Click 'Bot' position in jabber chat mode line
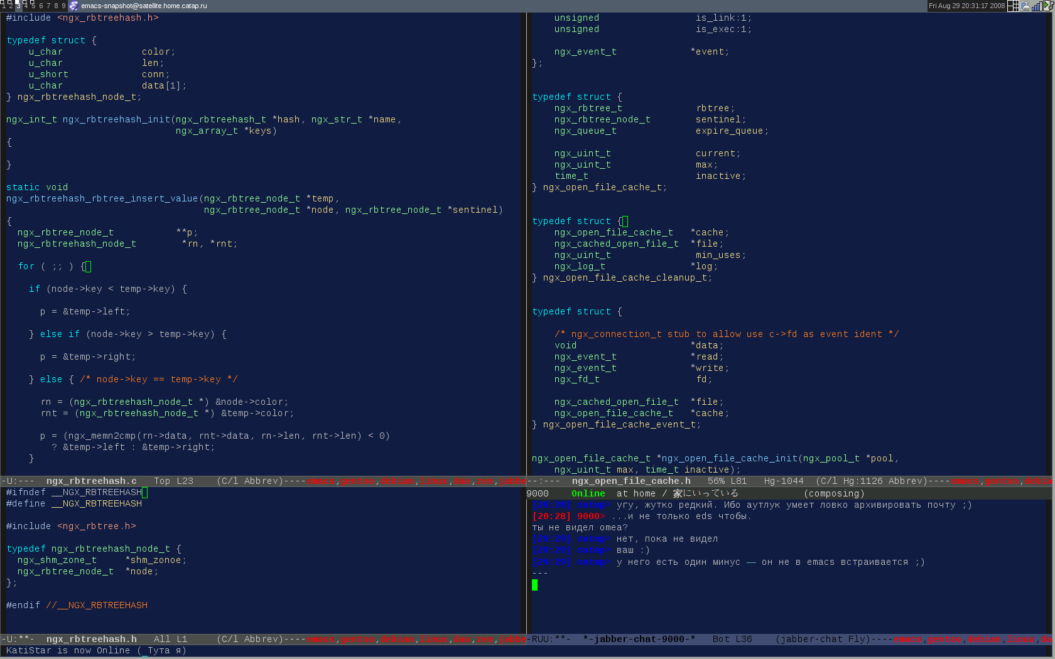The height and width of the screenshot is (659, 1055). pos(721,640)
